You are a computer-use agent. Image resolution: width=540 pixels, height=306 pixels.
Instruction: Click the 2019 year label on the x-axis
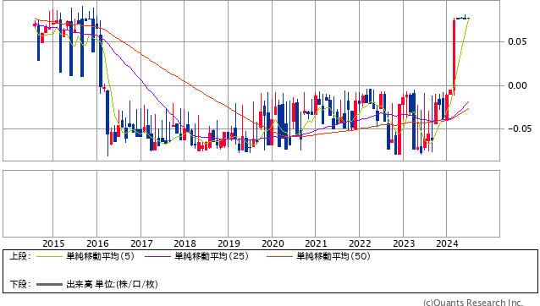[x=229, y=243]
